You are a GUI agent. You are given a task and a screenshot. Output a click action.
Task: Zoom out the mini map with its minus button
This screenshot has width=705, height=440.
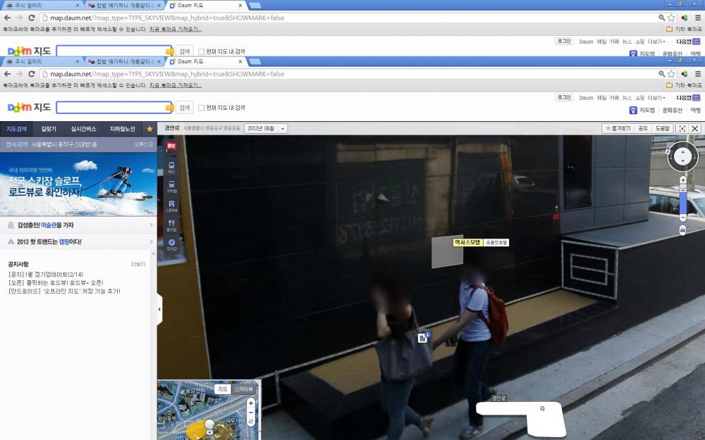click(251, 412)
